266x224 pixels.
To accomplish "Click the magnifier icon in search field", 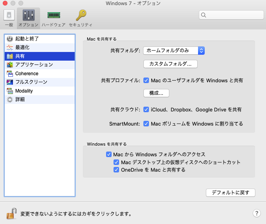I will (204, 15).
